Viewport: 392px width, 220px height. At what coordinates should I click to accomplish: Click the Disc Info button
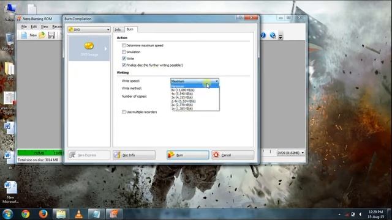[134, 155]
